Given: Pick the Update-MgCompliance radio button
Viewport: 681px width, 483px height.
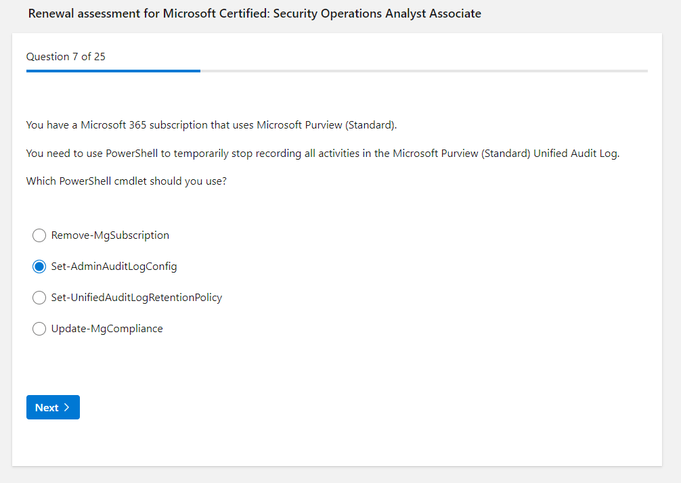Looking at the screenshot, I should pos(39,329).
